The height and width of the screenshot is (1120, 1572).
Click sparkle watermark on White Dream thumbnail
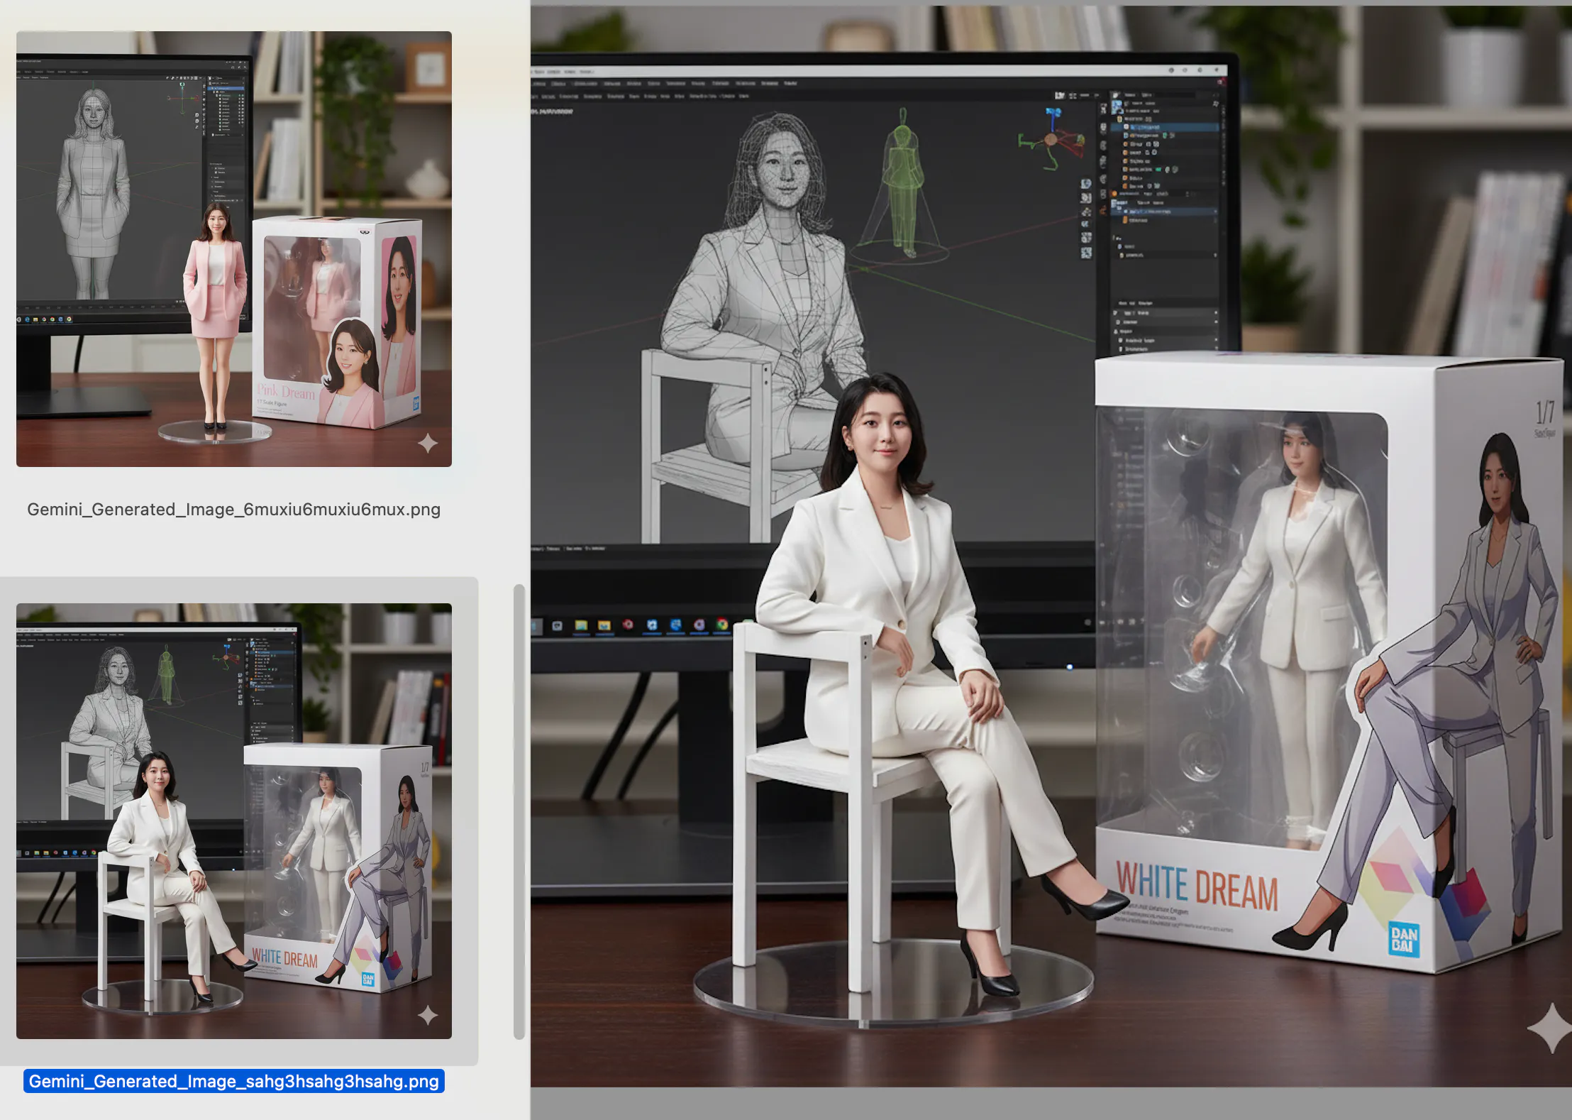click(x=427, y=1016)
